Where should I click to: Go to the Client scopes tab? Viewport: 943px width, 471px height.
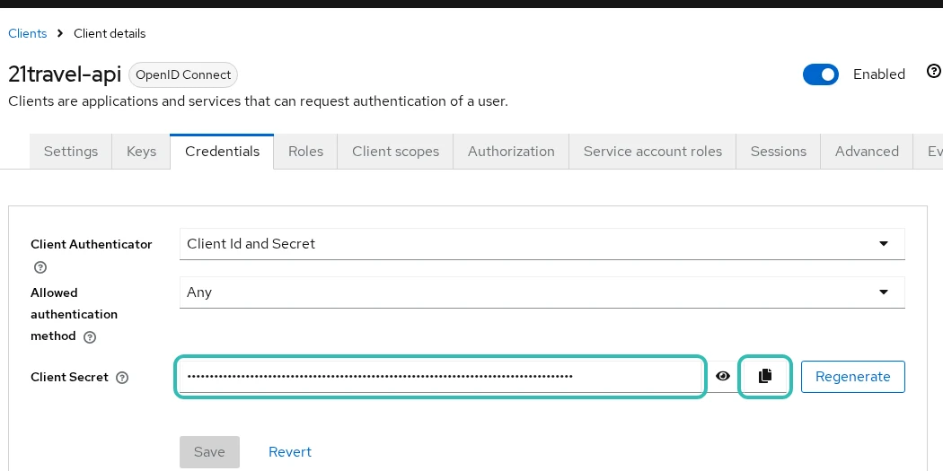click(x=396, y=152)
